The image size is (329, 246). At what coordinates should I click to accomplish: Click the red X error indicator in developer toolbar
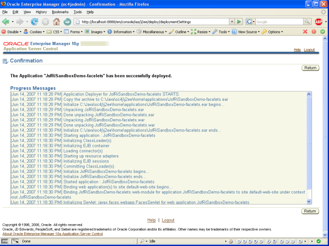point(305,31)
